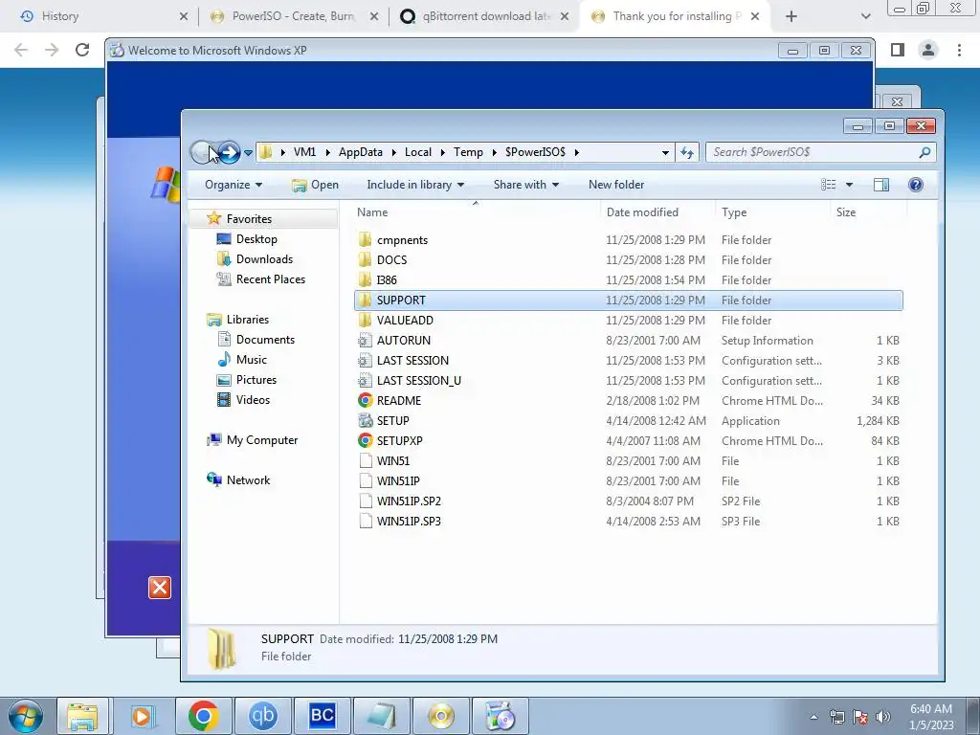Expand the Include in library menu
Screen dimensions: 980x735
[x=415, y=185]
